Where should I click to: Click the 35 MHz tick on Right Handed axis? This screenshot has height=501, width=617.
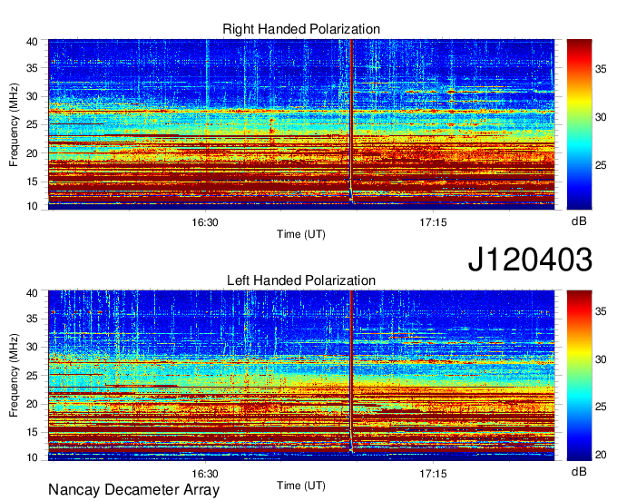click(x=32, y=68)
